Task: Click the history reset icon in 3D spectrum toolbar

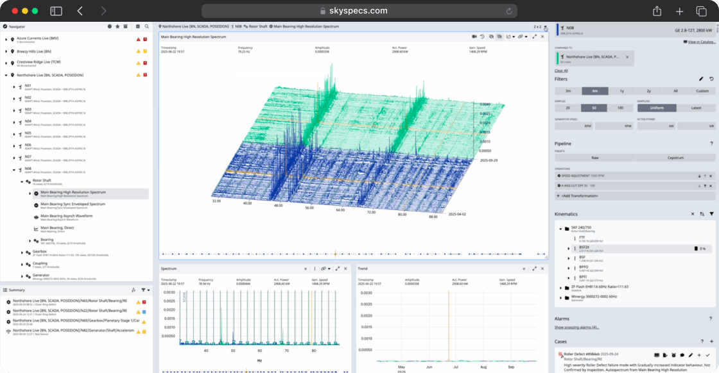Action: (x=482, y=37)
